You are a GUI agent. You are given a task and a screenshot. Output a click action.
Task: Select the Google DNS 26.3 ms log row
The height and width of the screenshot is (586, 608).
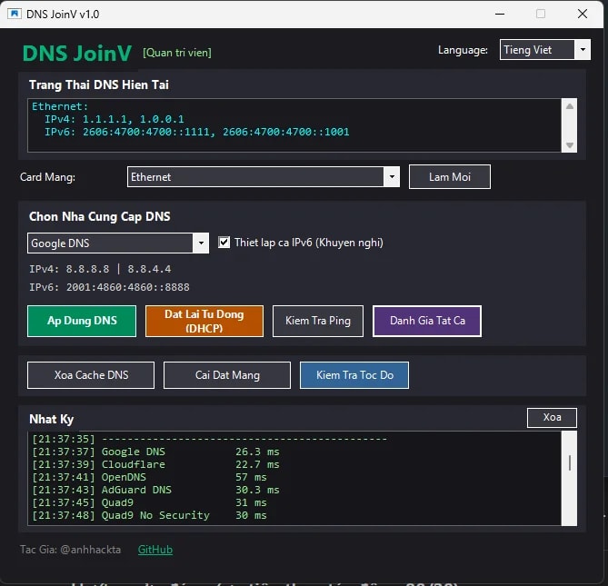point(156,452)
